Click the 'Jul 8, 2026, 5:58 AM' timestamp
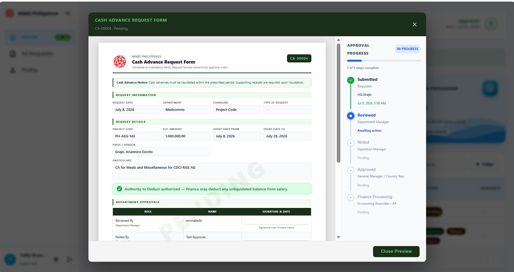This screenshot has height=272, width=514. tap(371, 103)
